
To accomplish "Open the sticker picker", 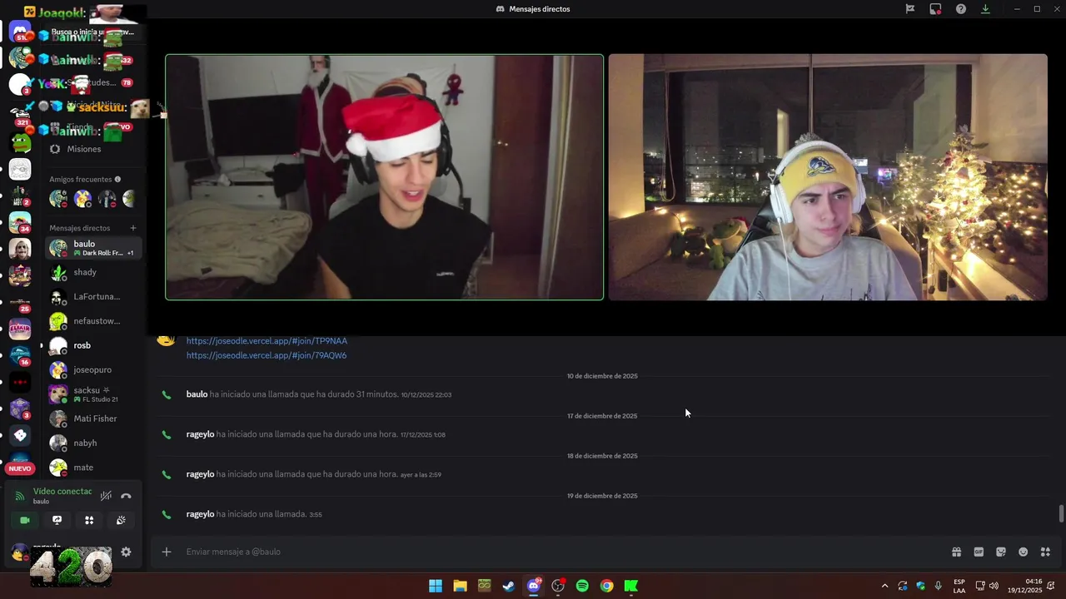I will pos(1001,552).
